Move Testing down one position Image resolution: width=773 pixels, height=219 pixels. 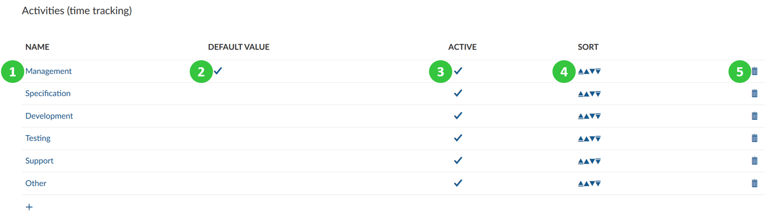(x=592, y=139)
